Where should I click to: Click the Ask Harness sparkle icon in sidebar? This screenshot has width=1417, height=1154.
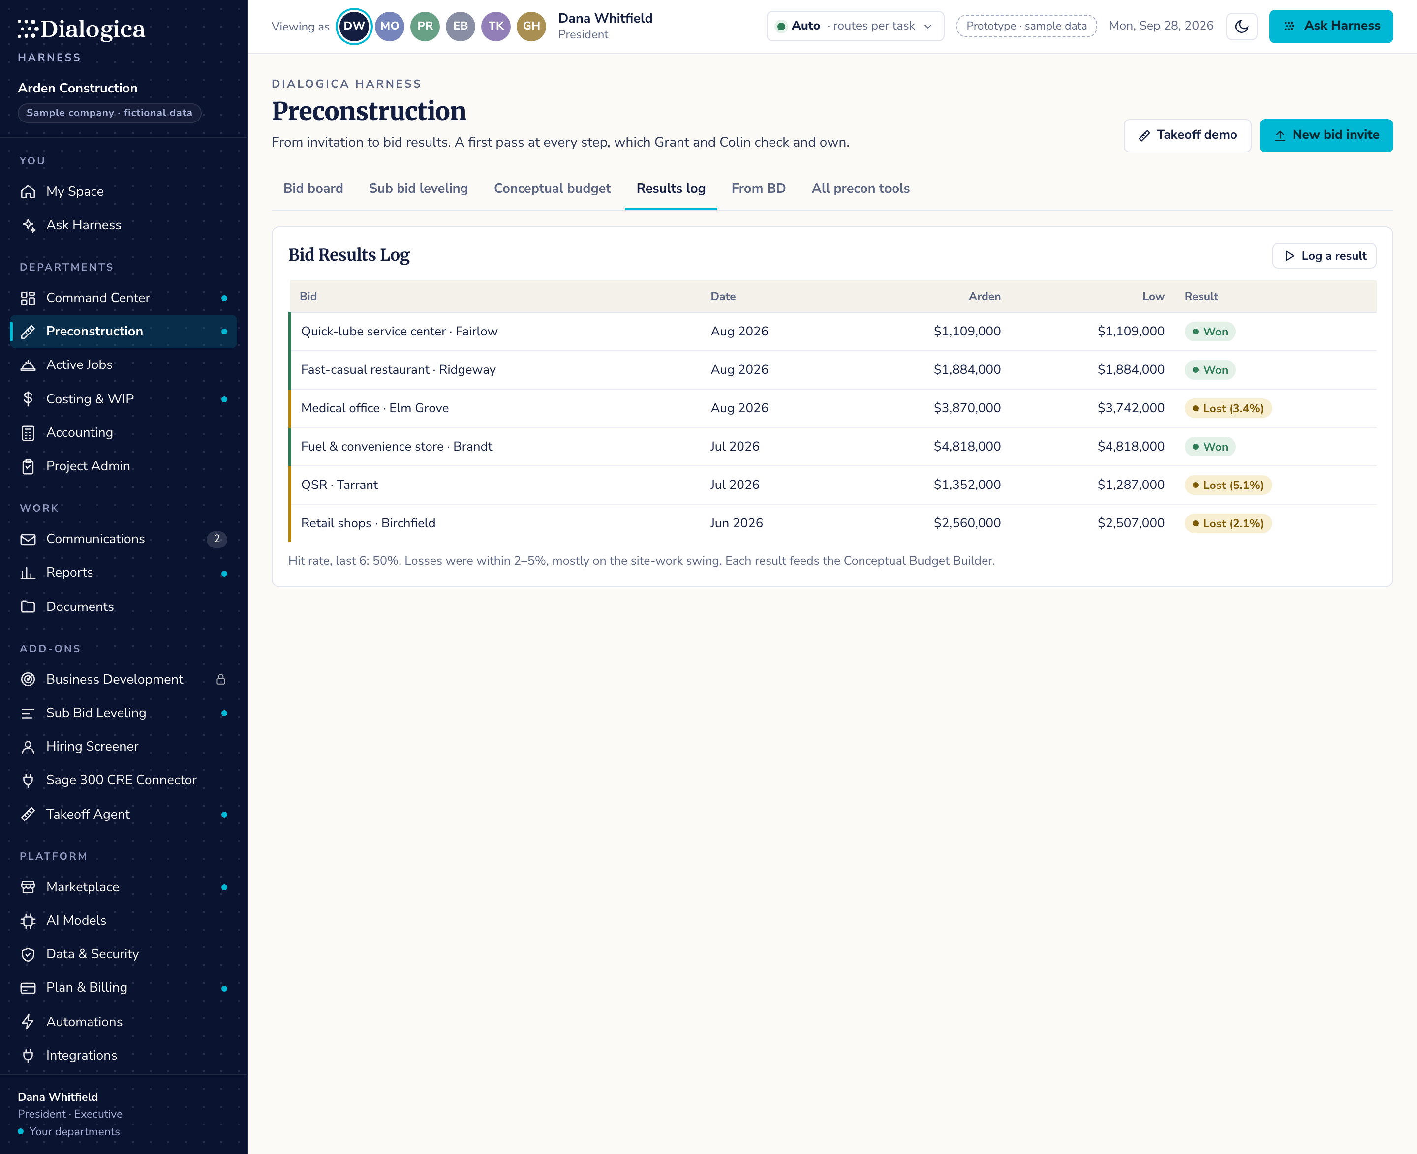(28, 225)
